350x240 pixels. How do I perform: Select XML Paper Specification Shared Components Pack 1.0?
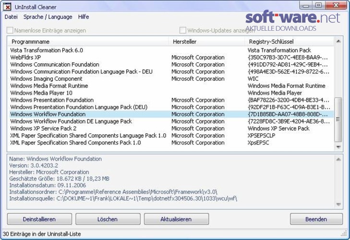point(75,143)
